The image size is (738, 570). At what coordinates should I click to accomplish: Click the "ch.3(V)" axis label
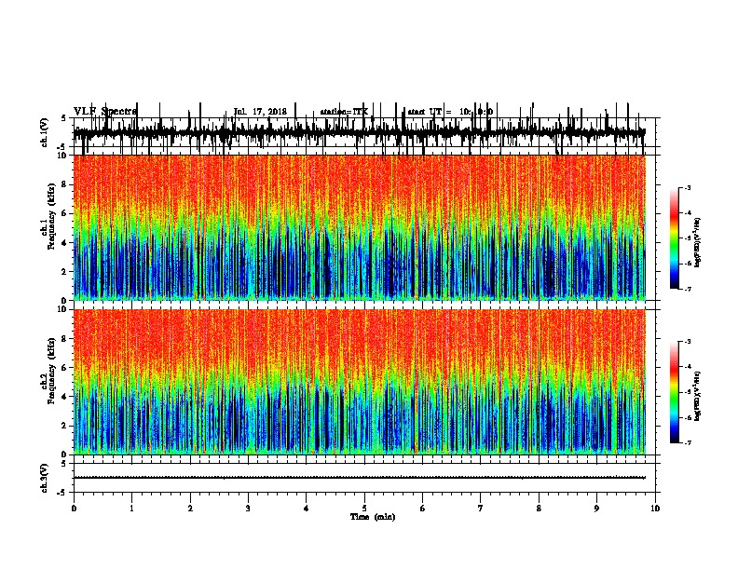[45, 479]
